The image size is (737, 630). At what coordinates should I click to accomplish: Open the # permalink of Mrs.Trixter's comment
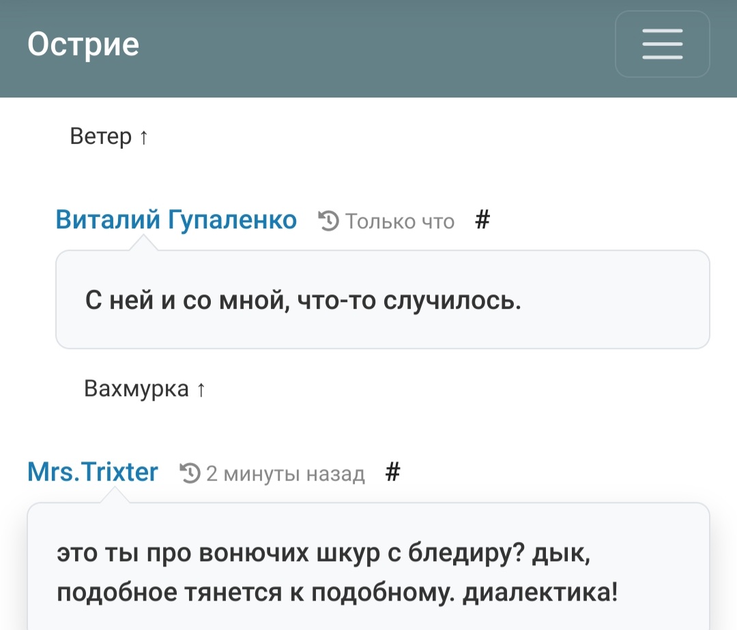392,472
